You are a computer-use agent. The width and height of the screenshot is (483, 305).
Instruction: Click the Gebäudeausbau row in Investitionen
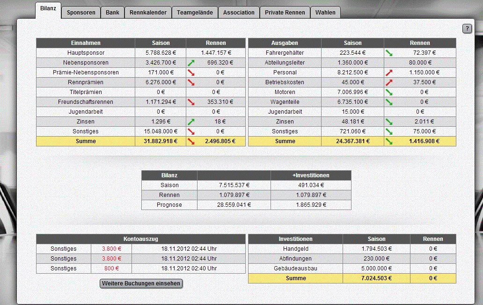coord(295,269)
